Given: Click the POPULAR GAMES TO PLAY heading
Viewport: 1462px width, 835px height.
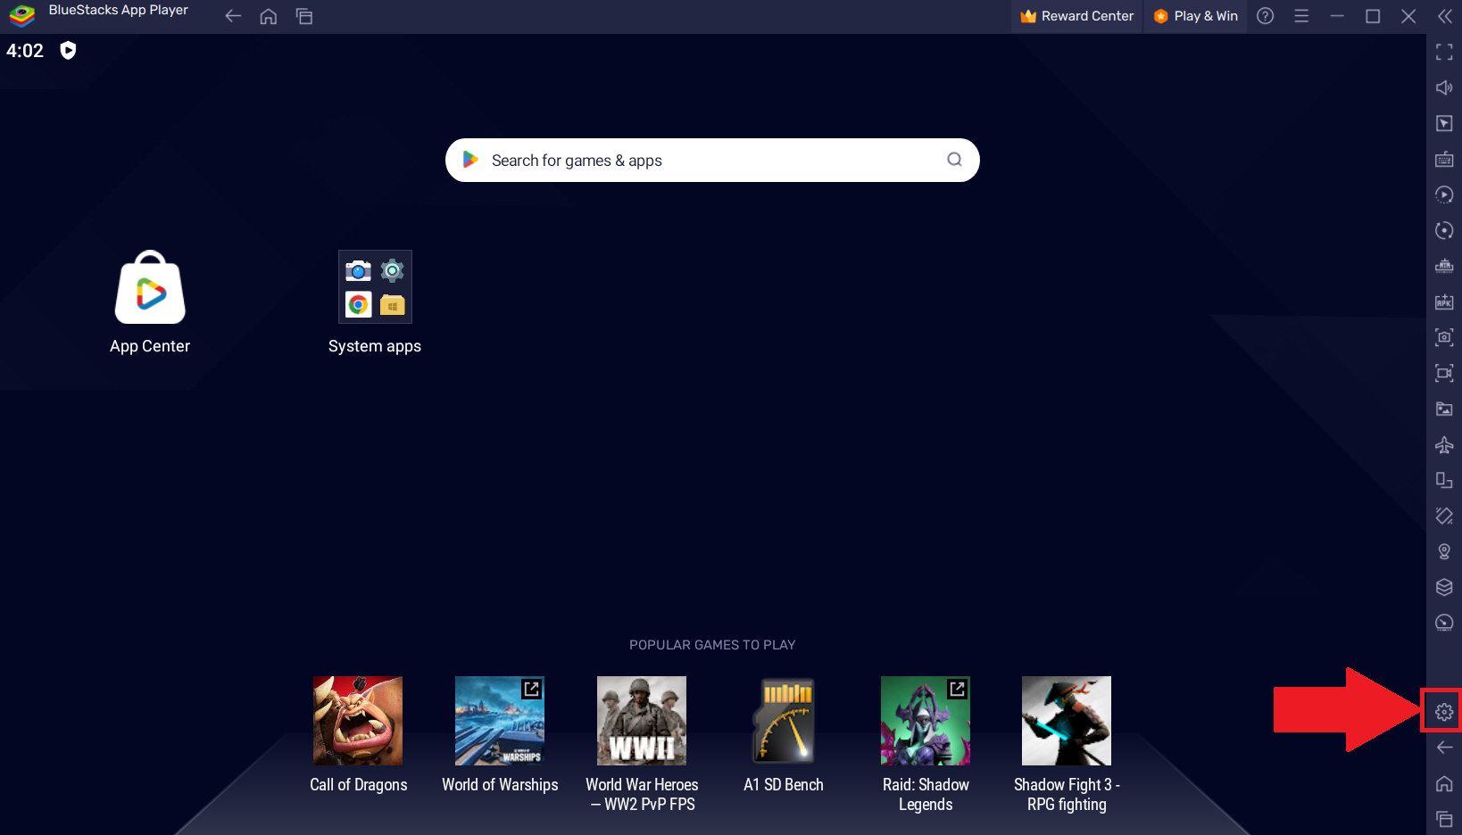Looking at the screenshot, I should tap(712, 645).
